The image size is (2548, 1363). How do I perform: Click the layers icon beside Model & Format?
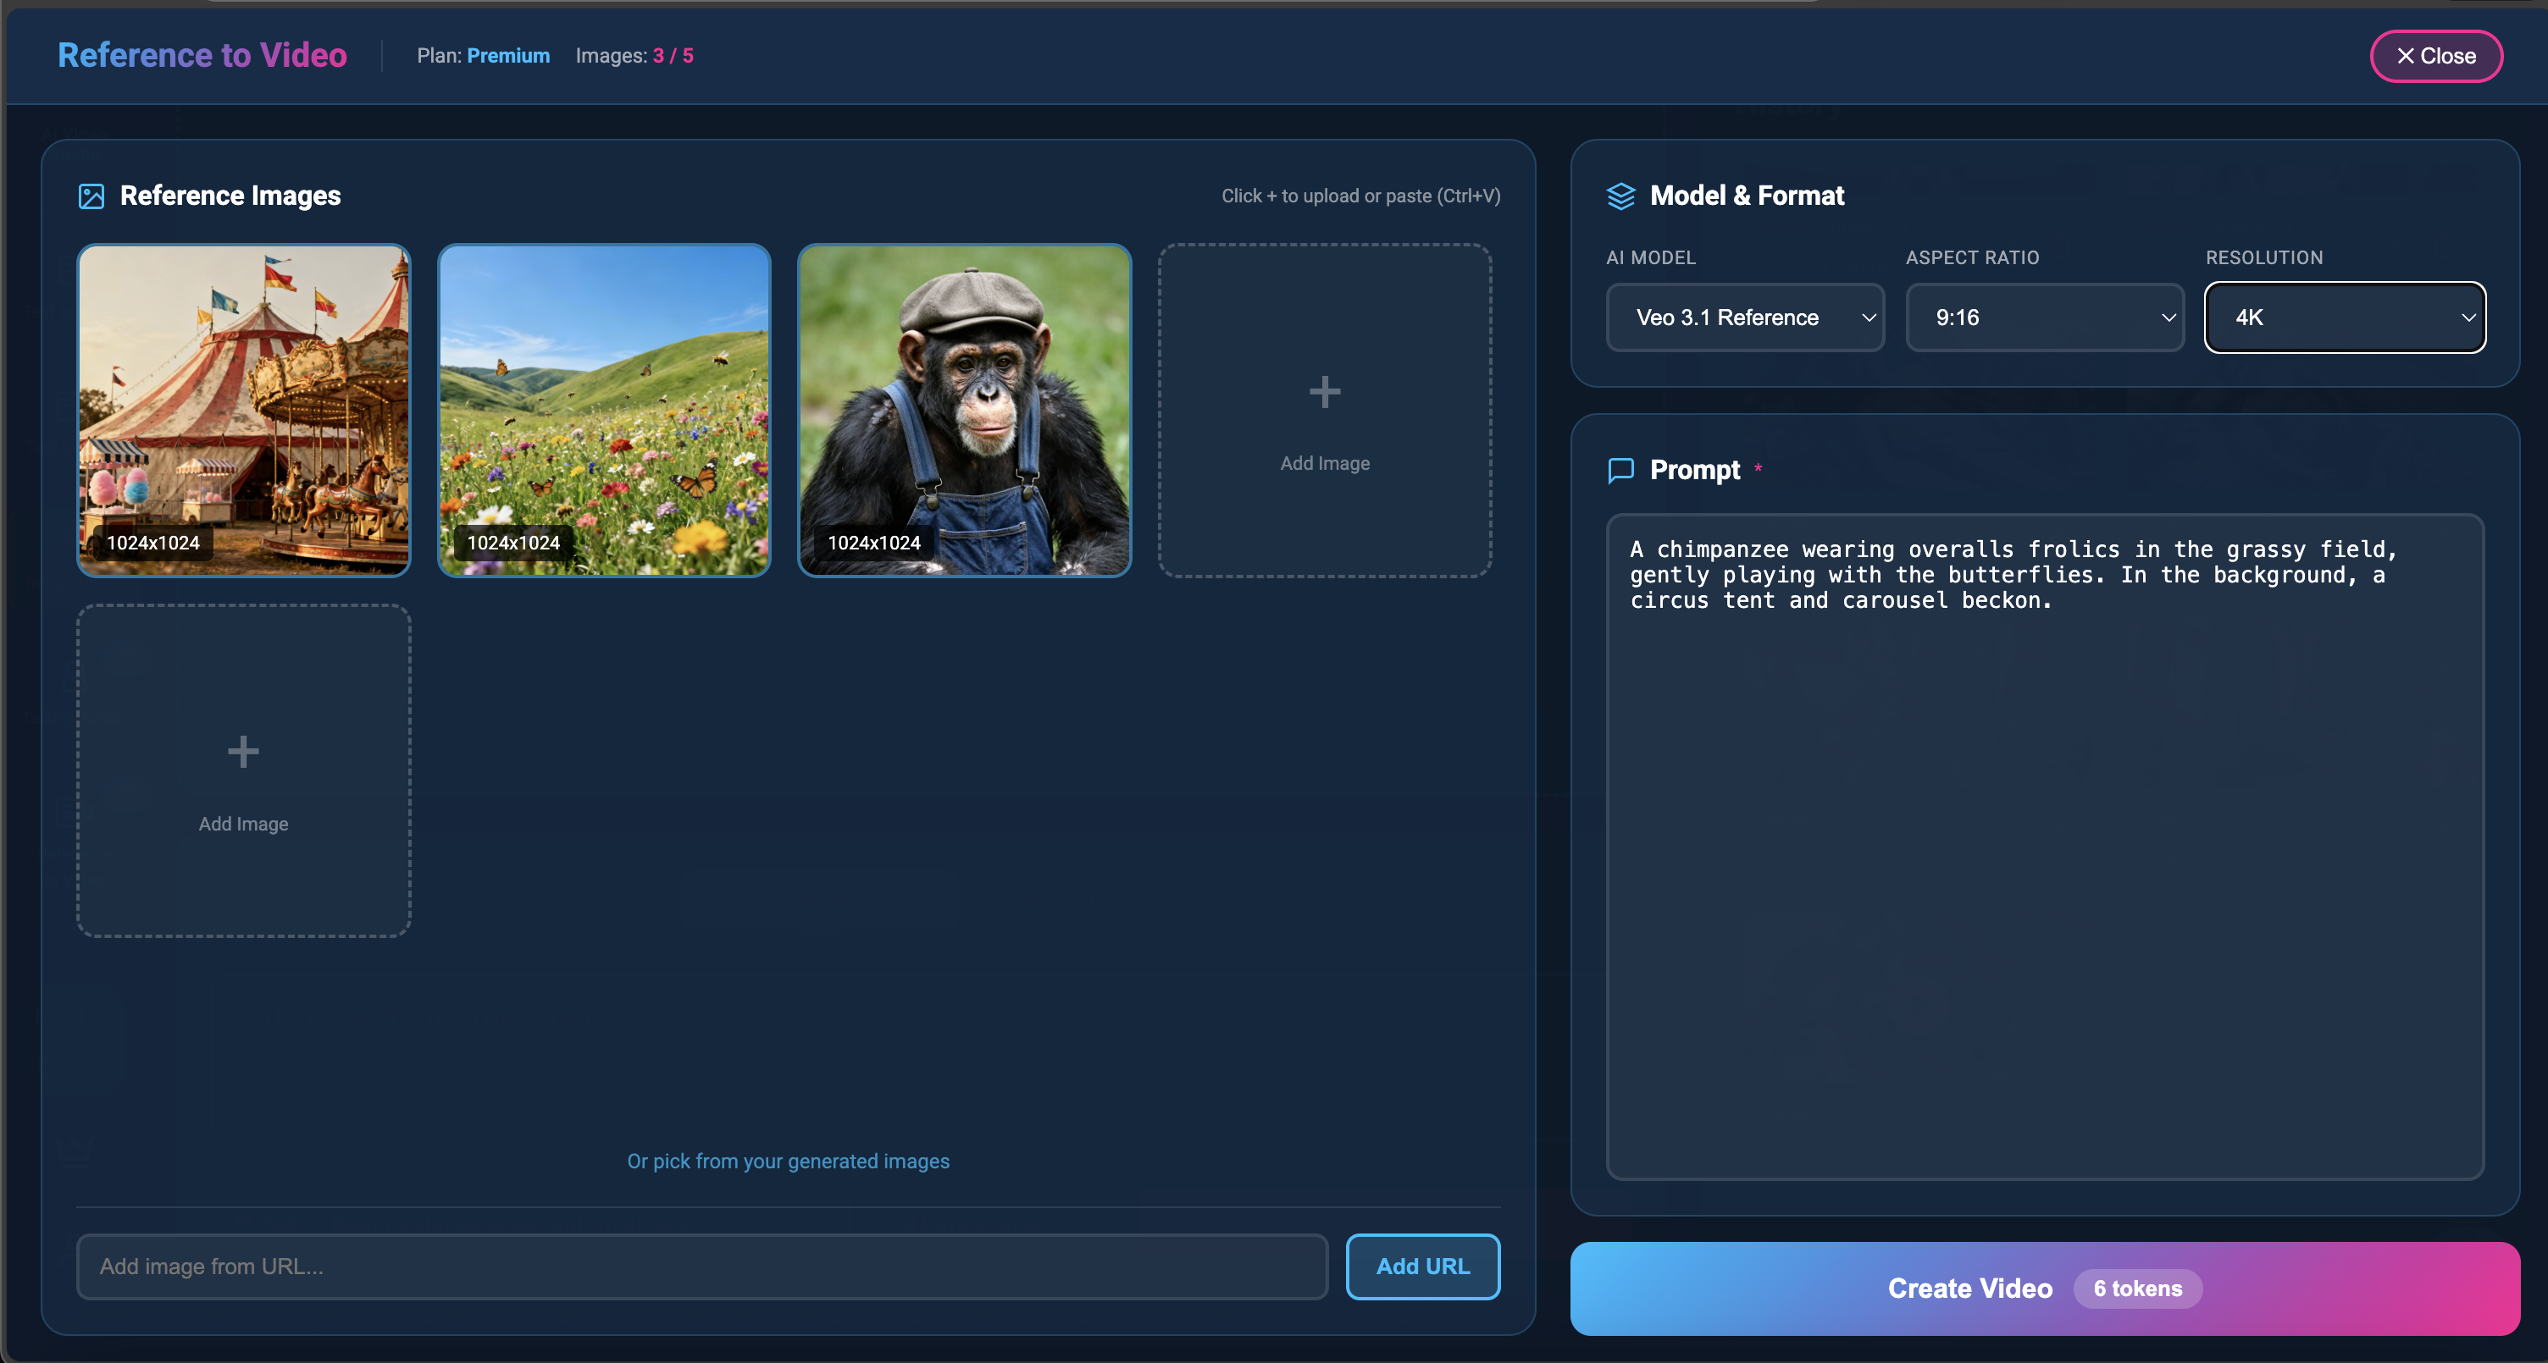(1621, 196)
